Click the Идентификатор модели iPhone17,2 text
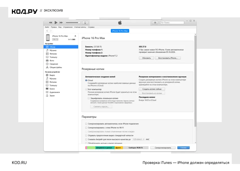The height and width of the screenshot is (171, 240). pos(101,56)
